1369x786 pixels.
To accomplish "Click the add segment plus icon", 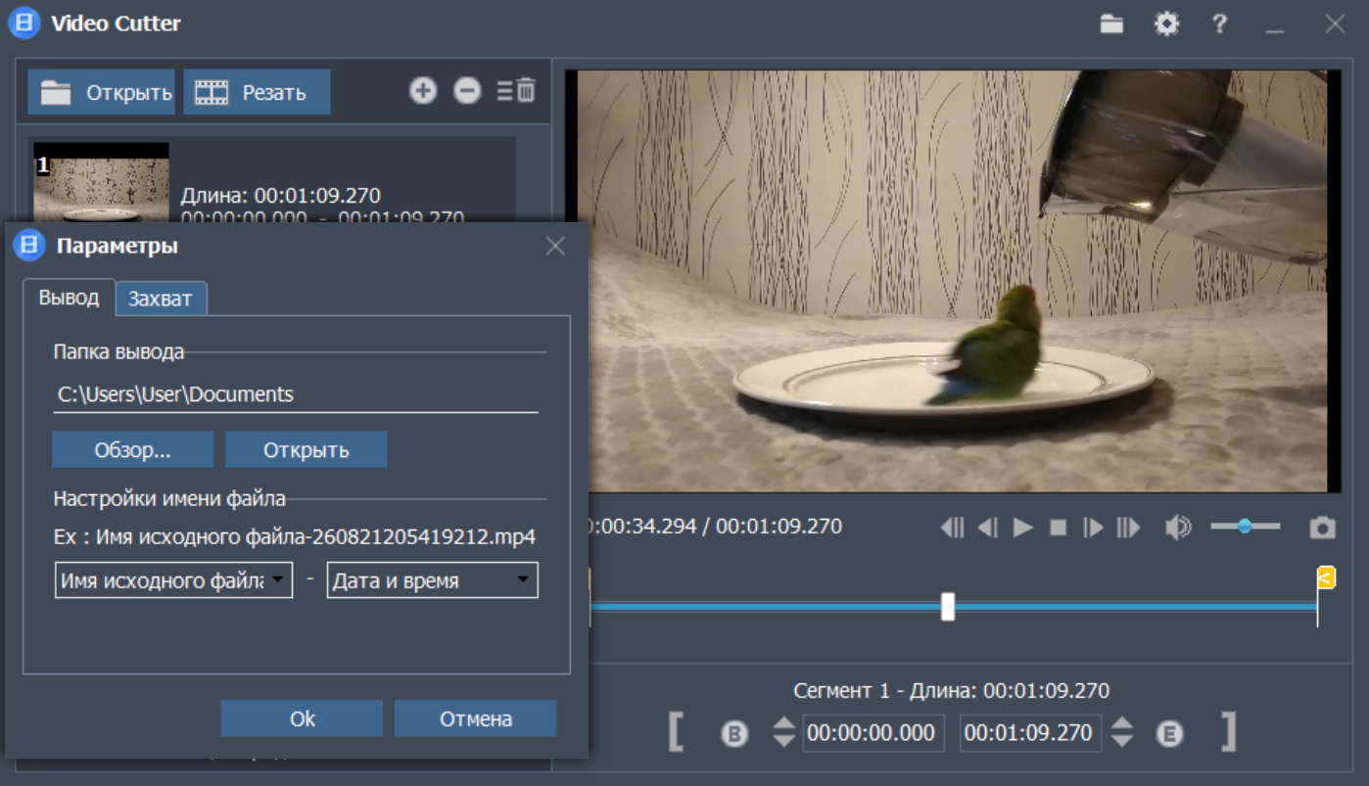I will pos(423,91).
